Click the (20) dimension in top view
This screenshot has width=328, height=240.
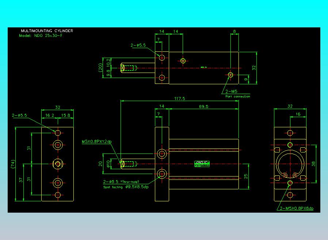(x=100, y=67)
